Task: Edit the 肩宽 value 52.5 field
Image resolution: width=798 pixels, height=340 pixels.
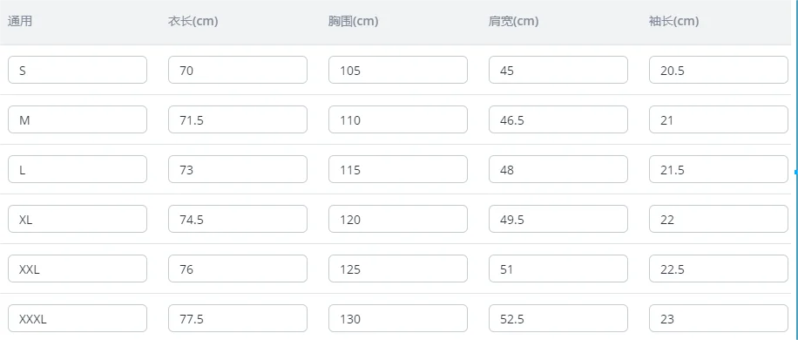Action: [558, 318]
